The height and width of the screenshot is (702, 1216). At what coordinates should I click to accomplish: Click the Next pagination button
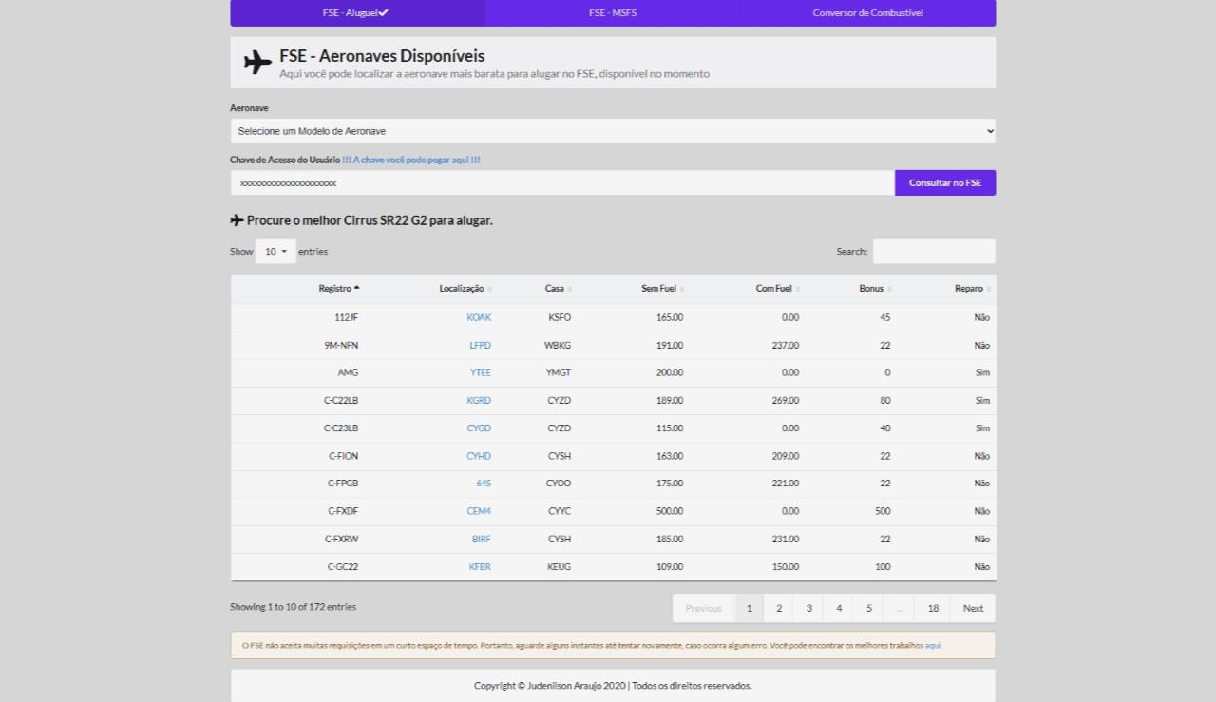tap(973, 608)
